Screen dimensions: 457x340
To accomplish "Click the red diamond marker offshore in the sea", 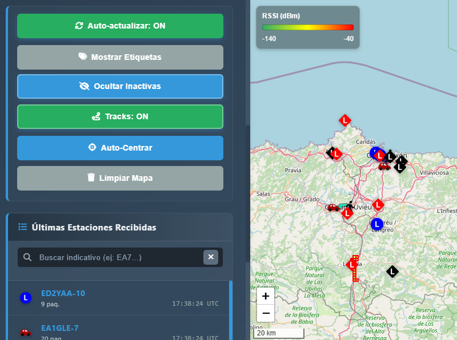I will point(344,120).
